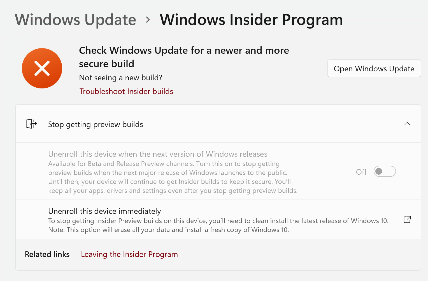This screenshot has width=428, height=281.
Task: Select the exit-door icon beside Stop getting preview builds
Action: (31, 124)
